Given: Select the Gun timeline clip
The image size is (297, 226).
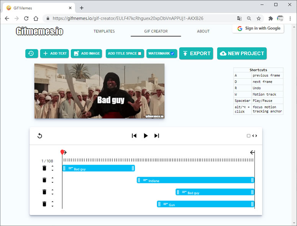Looking at the screenshot, I should [205, 204].
